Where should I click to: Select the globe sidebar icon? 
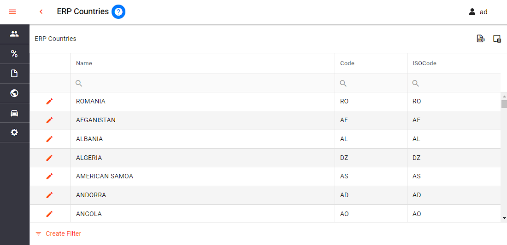tap(14, 93)
